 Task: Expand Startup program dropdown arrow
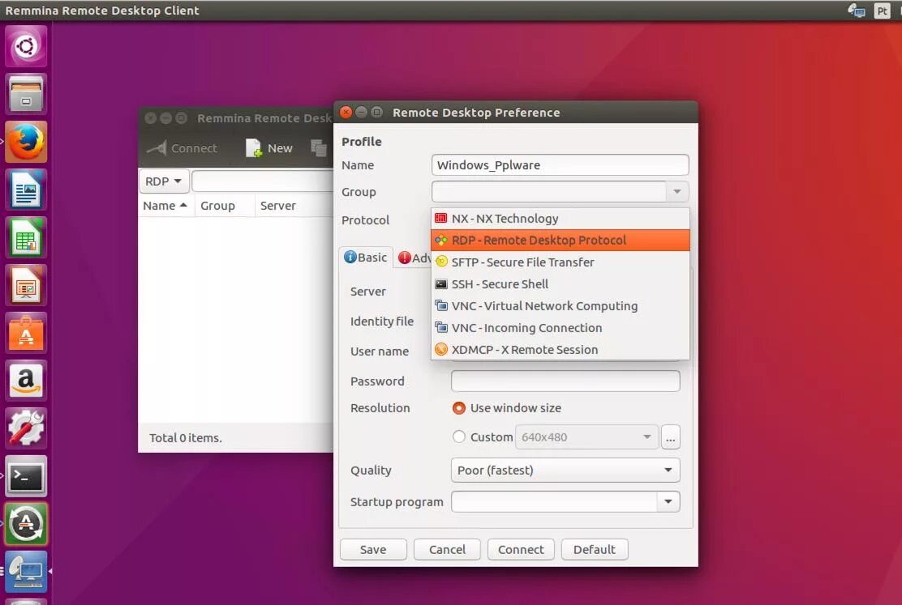tap(668, 501)
